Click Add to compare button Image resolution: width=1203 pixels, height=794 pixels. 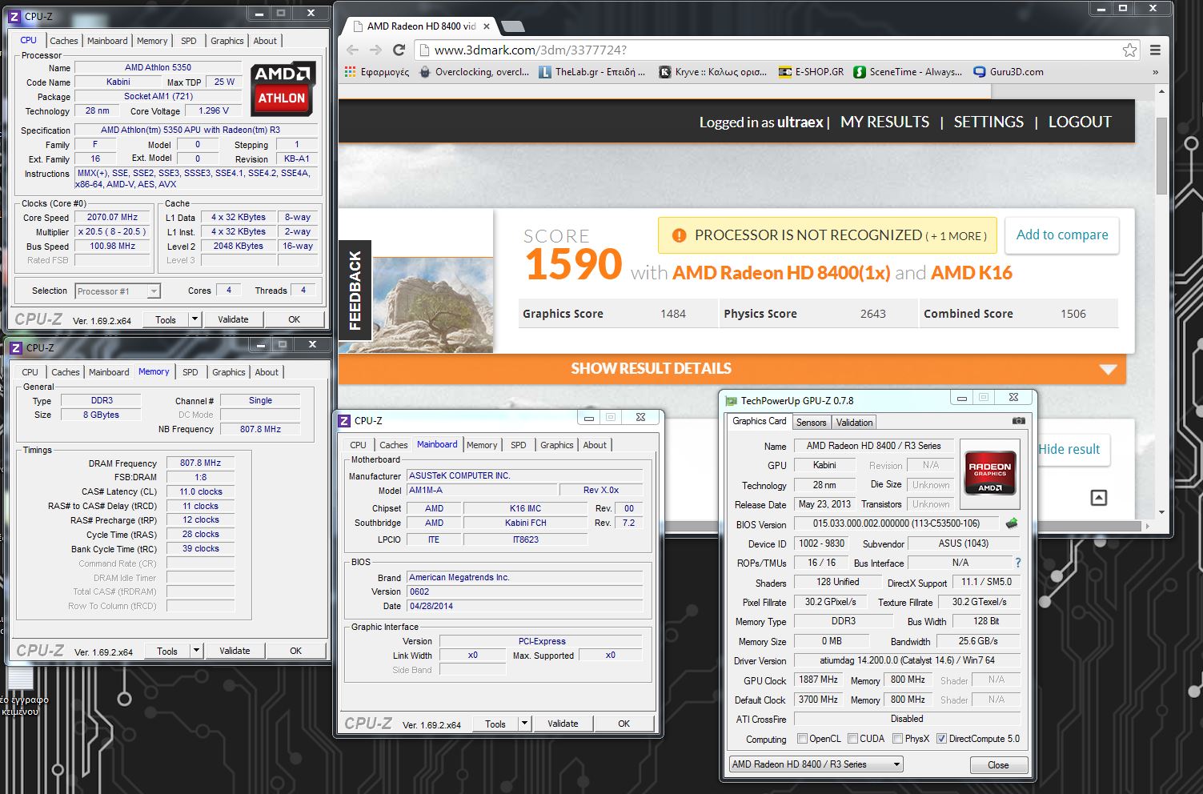(x=1062, y=235)
